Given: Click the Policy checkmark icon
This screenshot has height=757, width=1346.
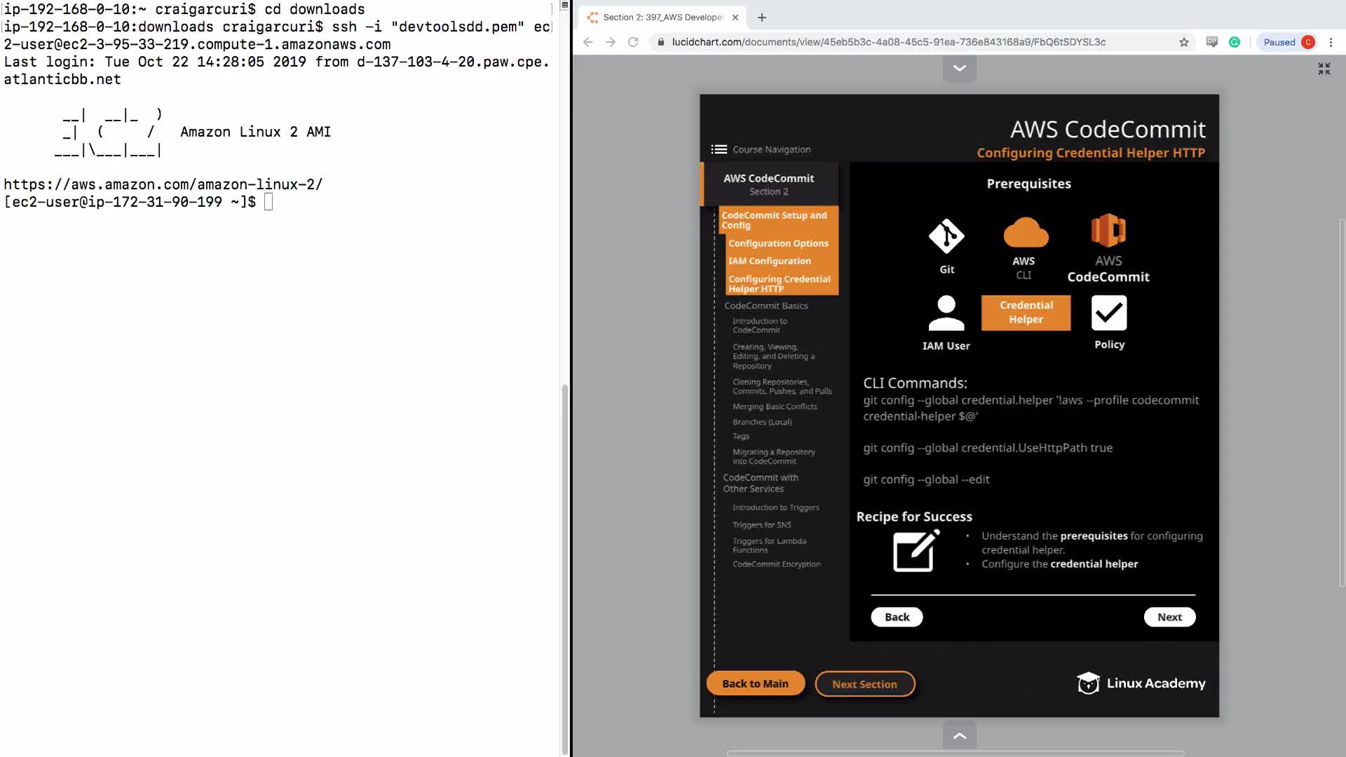Looking at the screenshot, I should 1108,313.
